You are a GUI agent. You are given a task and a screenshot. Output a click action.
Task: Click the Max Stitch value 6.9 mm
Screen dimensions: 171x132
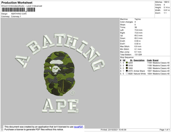point(138,46)
